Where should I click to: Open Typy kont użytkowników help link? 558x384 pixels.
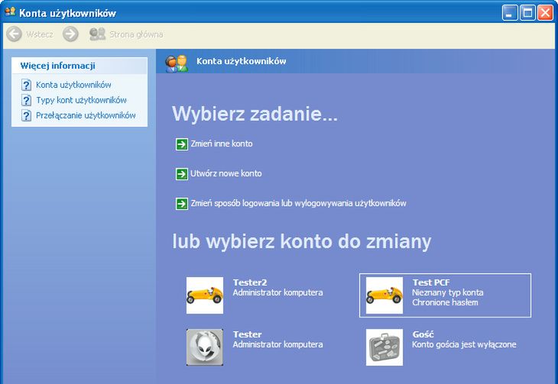click(81, 100)
